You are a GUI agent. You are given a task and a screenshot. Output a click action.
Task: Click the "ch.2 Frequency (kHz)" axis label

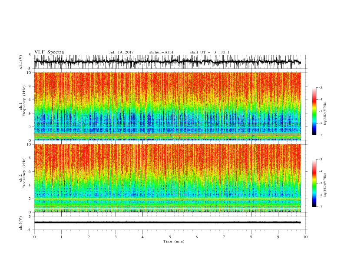tap(23, 173)
